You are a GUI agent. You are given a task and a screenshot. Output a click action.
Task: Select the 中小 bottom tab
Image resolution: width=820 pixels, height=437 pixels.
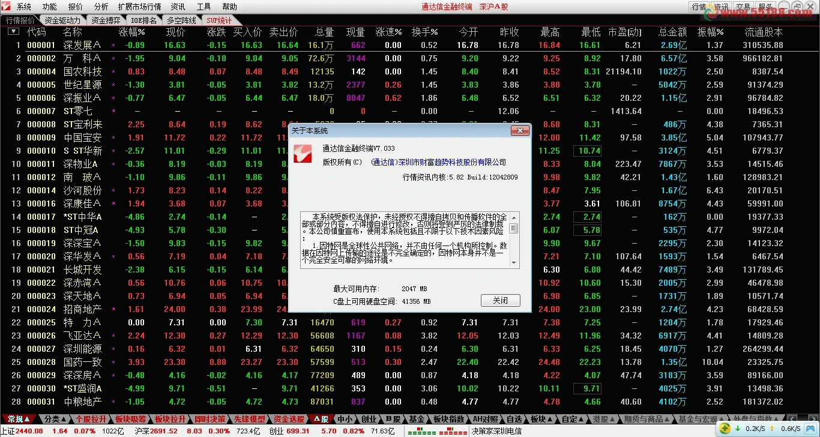(x=345, y=419)
